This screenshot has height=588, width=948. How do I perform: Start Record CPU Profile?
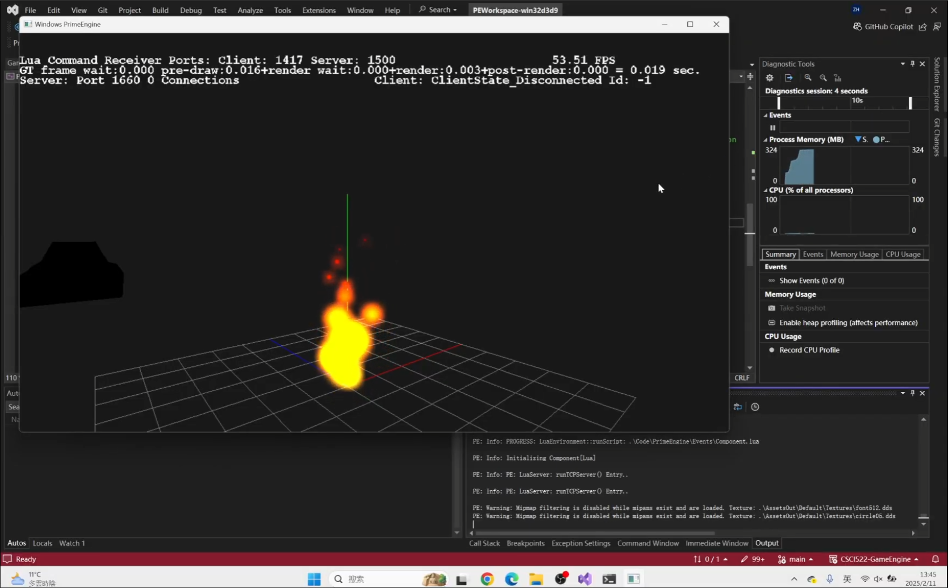click(x=809, y=350)
